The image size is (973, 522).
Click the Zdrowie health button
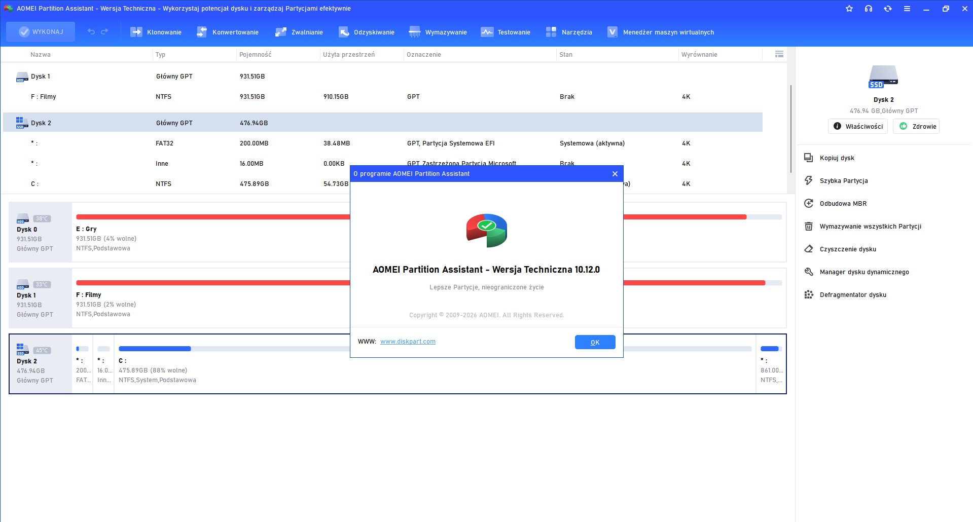tap(916, 126)
